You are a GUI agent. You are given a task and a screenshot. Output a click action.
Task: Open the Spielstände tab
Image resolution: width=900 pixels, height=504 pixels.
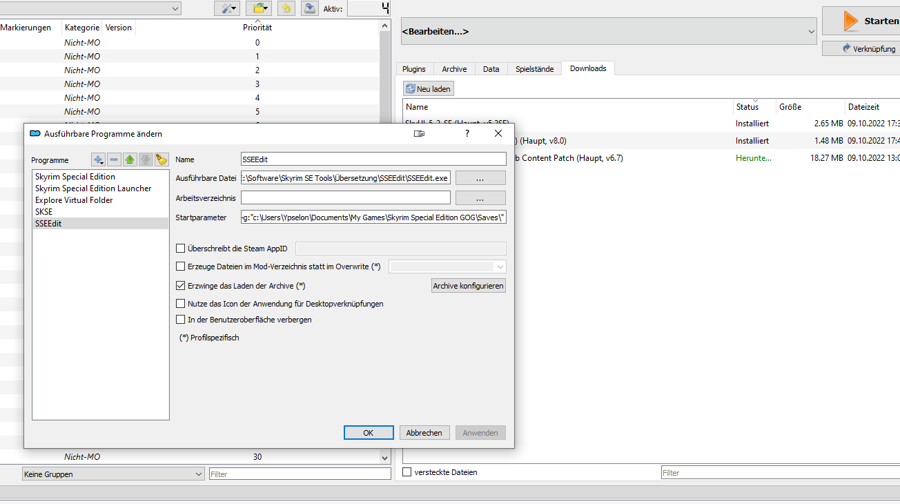click(534, 69)
